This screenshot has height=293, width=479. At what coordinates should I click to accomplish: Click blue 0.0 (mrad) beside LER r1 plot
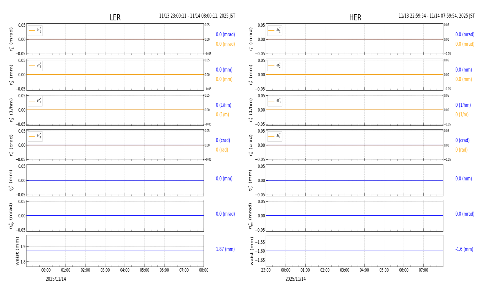point(225,35)
